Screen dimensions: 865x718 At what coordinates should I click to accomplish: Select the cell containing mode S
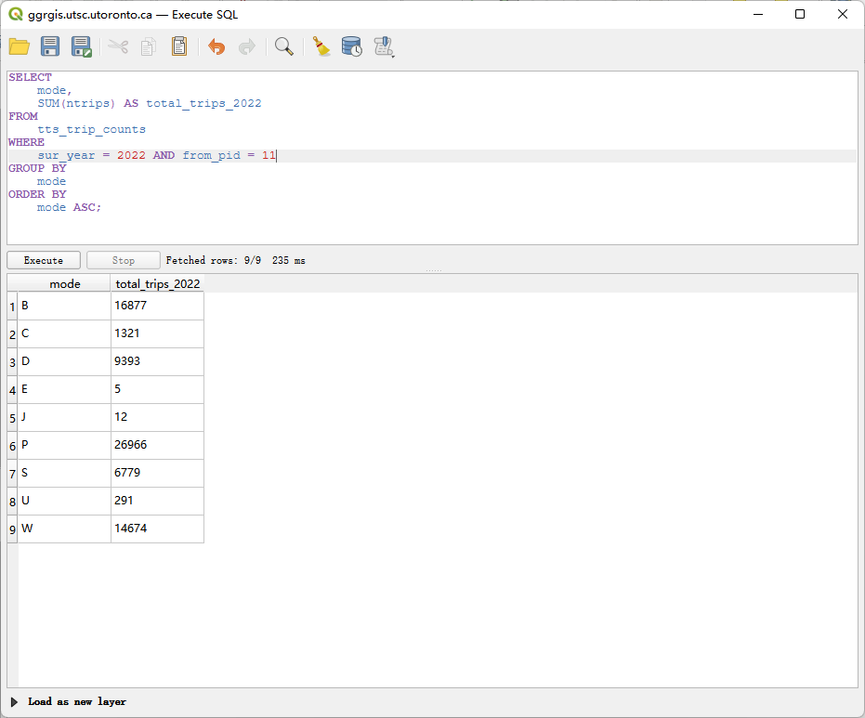tap(64, 473)
